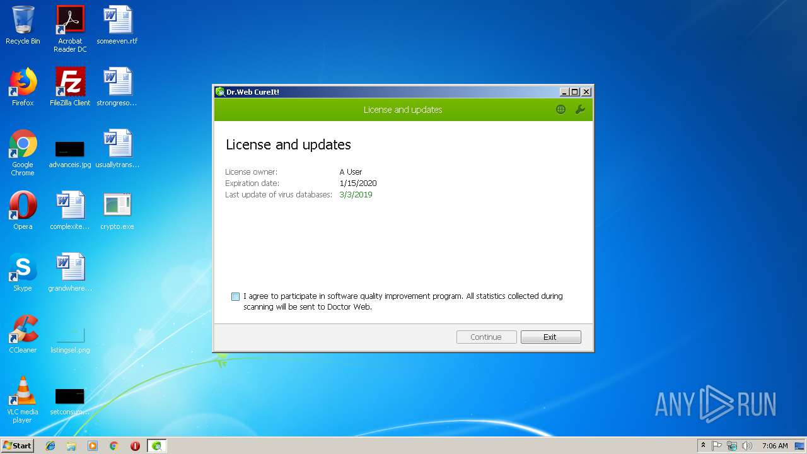Open Chrome from the taskbar
807x454 pixels.
point(113,446)
